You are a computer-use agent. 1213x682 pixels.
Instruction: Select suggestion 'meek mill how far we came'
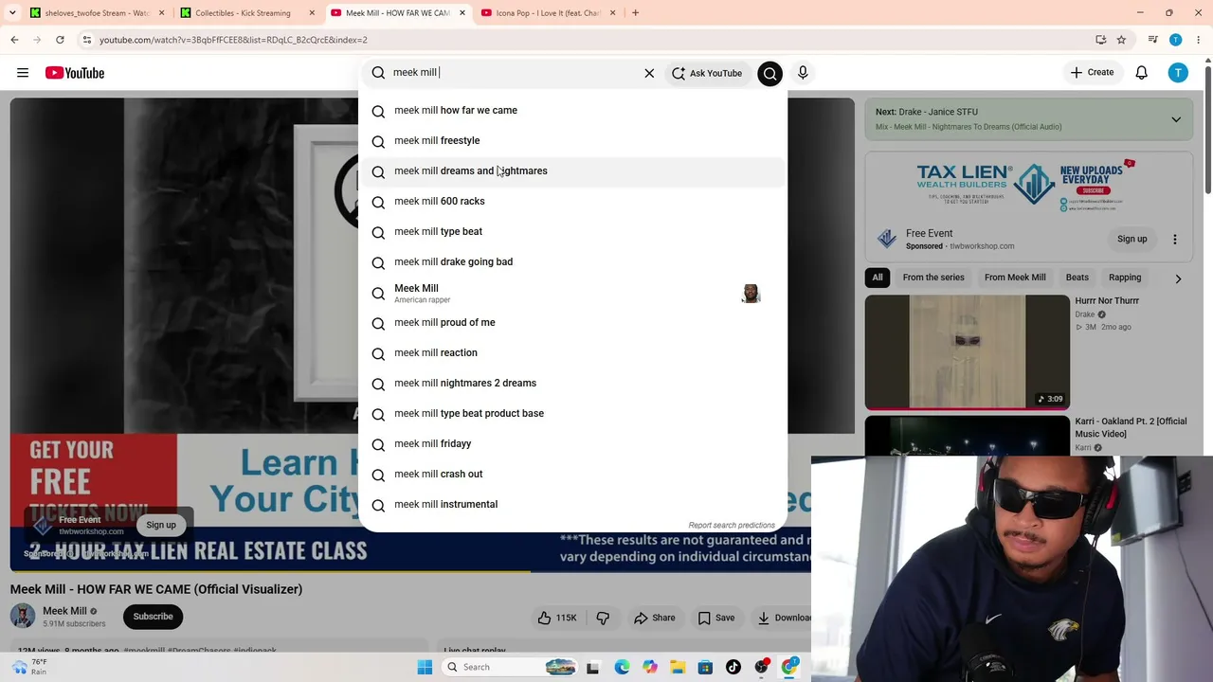tap(572, 111)
